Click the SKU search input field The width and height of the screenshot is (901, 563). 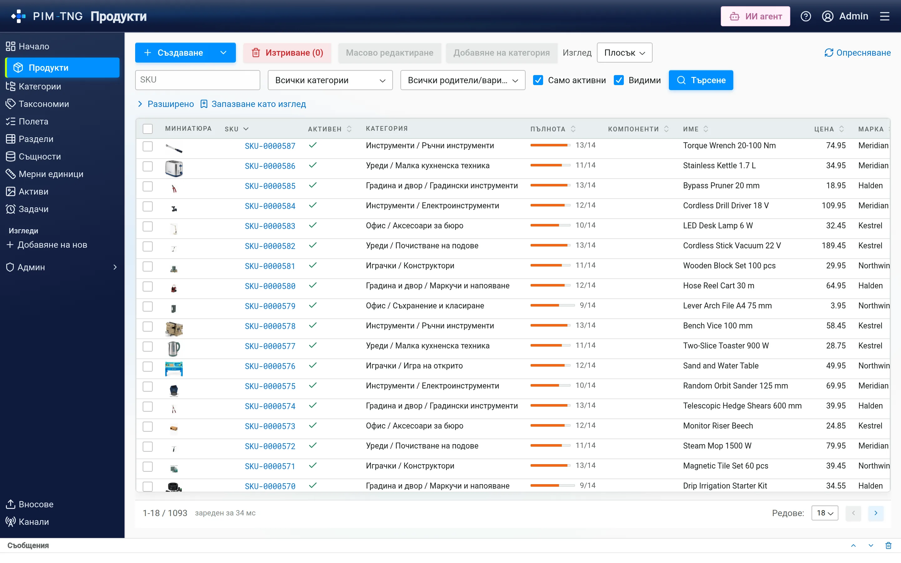pyautogui.click(x=197, y=80)
